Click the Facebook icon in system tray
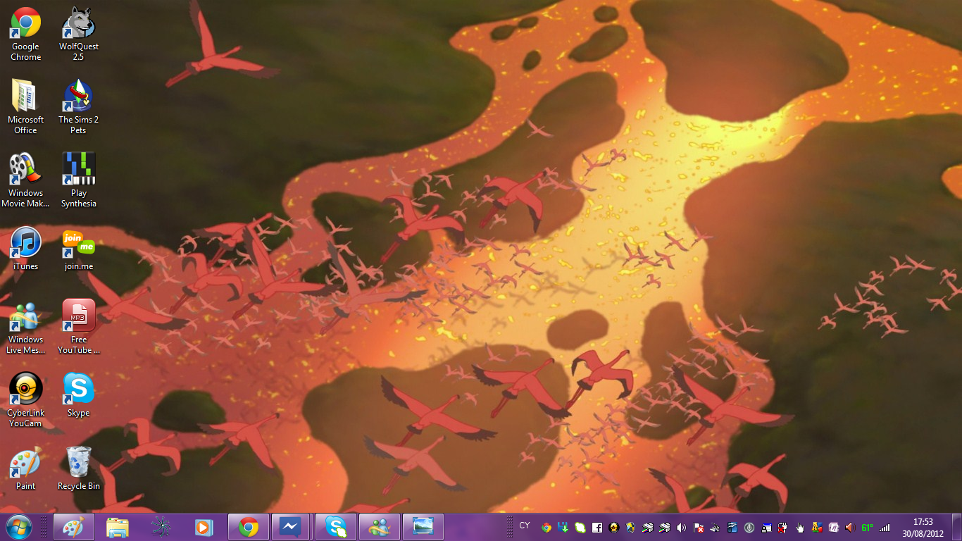The height and width of the screenshot is (541, 962). (x=596, y=528)
